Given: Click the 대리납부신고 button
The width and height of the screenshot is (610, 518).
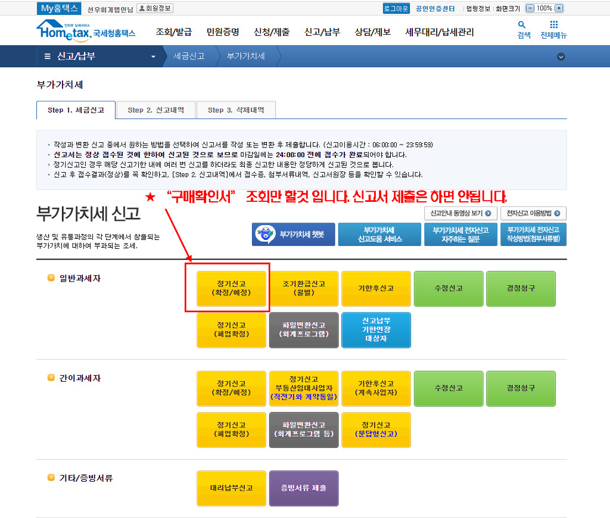Looking at the screenshot, I should pos(231,488).
